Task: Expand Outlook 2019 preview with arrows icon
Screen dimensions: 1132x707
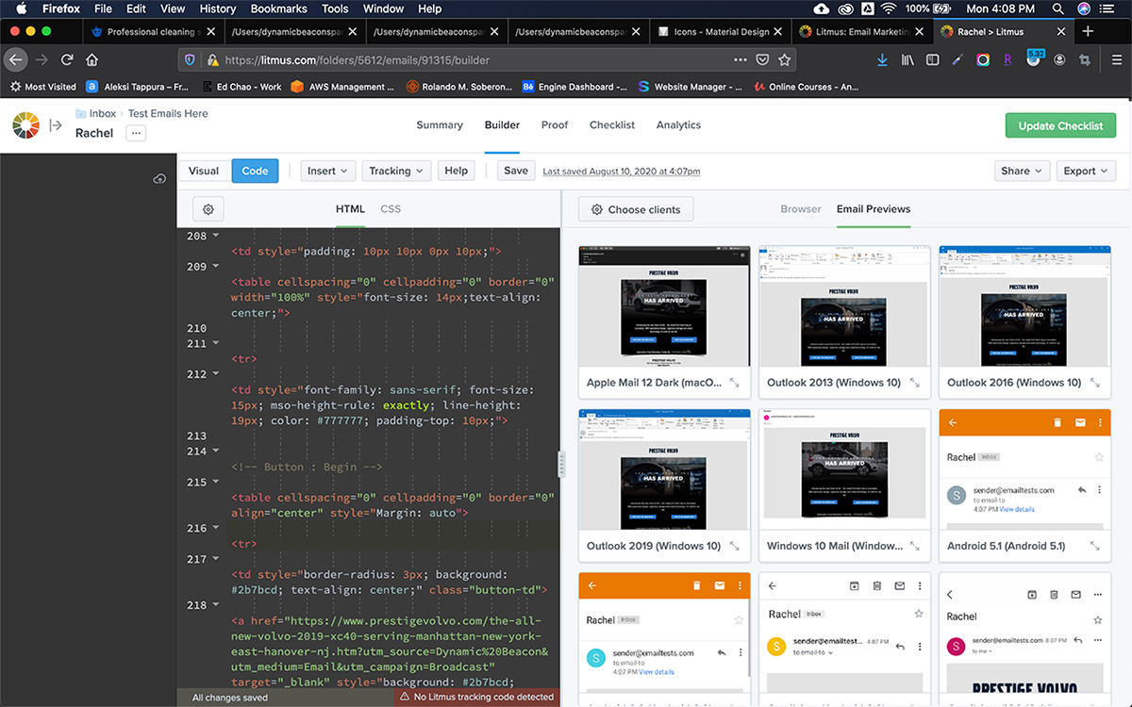Action: (734, 546)
